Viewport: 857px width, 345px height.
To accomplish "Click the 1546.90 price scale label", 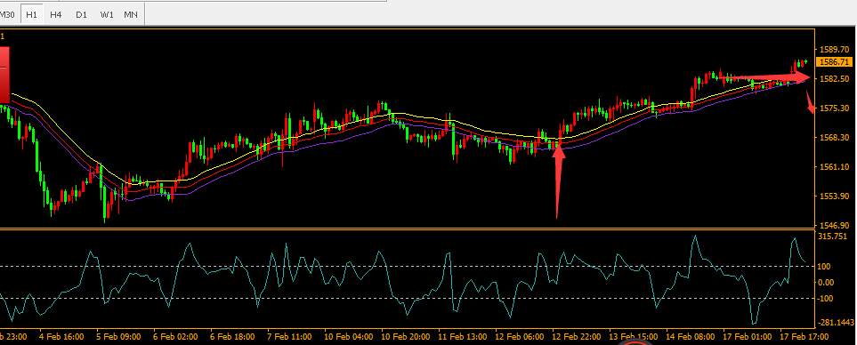I will point(834,225).
